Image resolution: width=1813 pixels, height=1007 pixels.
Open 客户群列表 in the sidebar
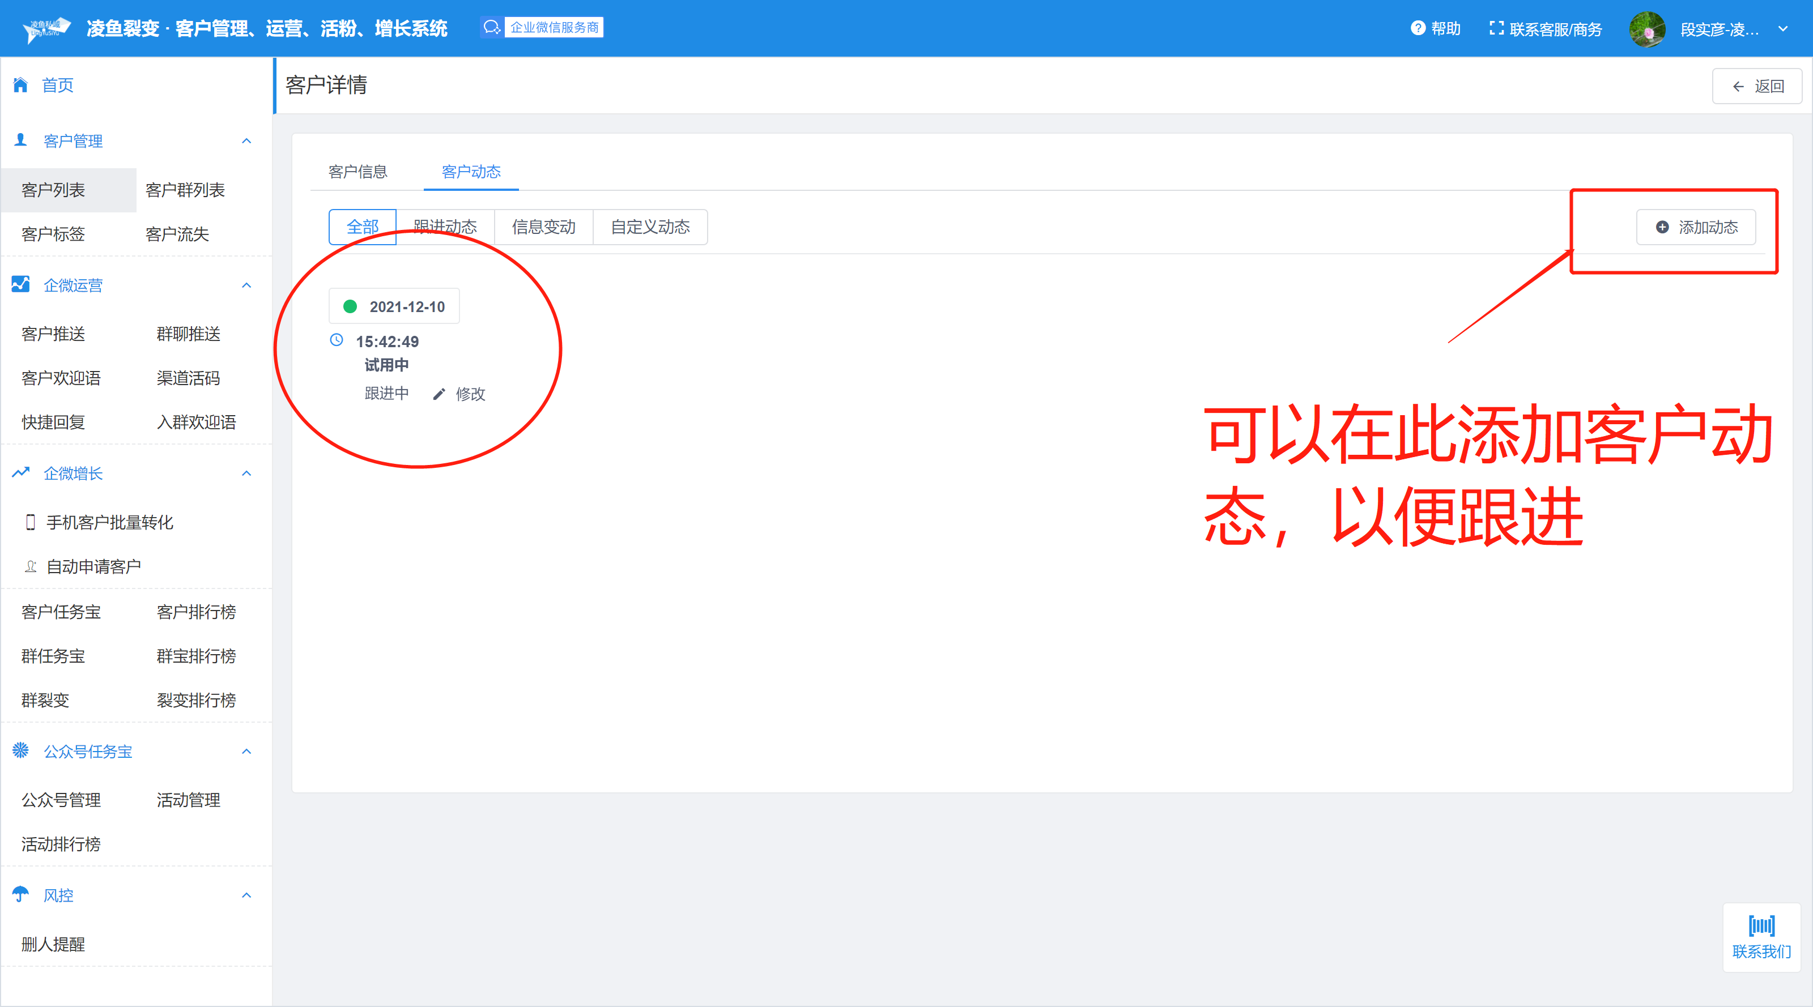pos(184,190)
